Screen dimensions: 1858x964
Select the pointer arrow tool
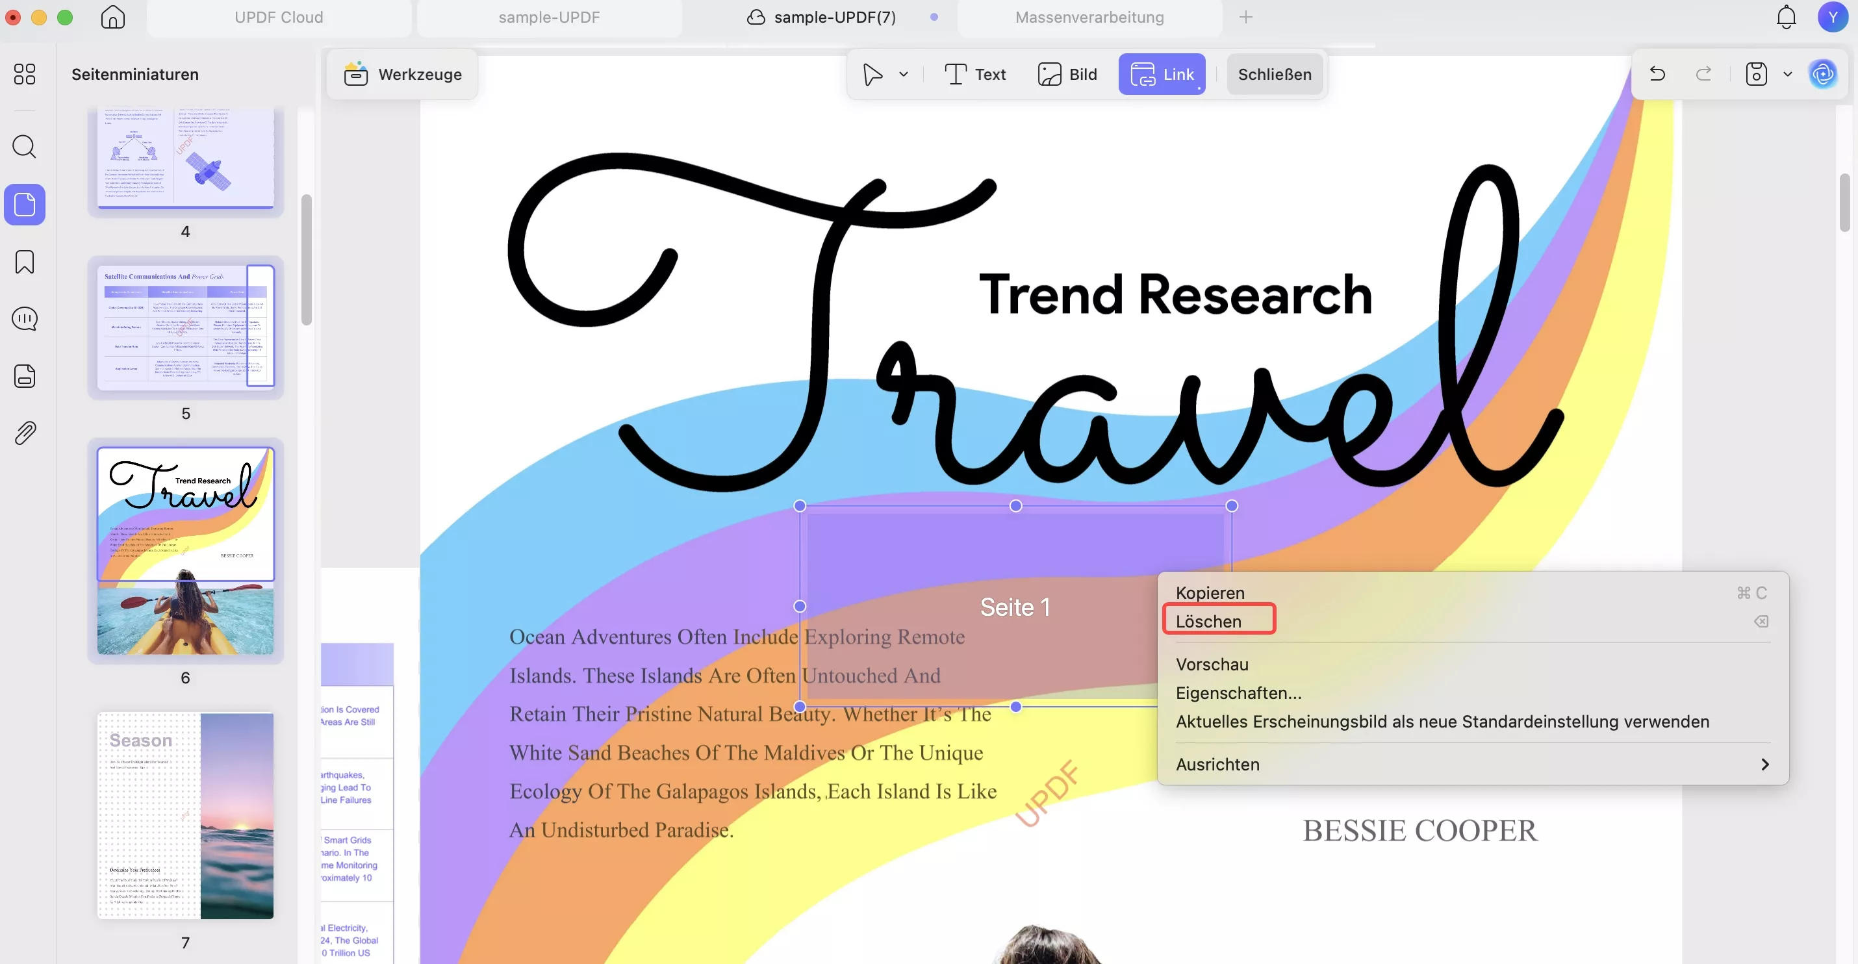point(872,74)
